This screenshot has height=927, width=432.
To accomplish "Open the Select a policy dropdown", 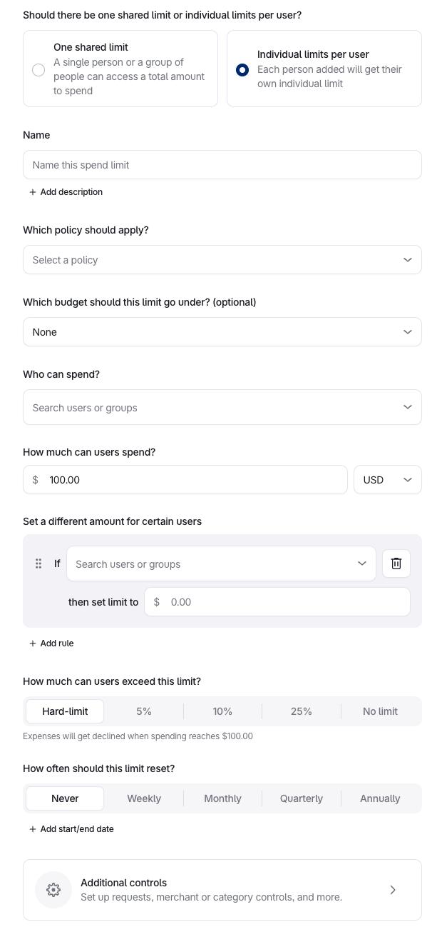I will (222, 260).
